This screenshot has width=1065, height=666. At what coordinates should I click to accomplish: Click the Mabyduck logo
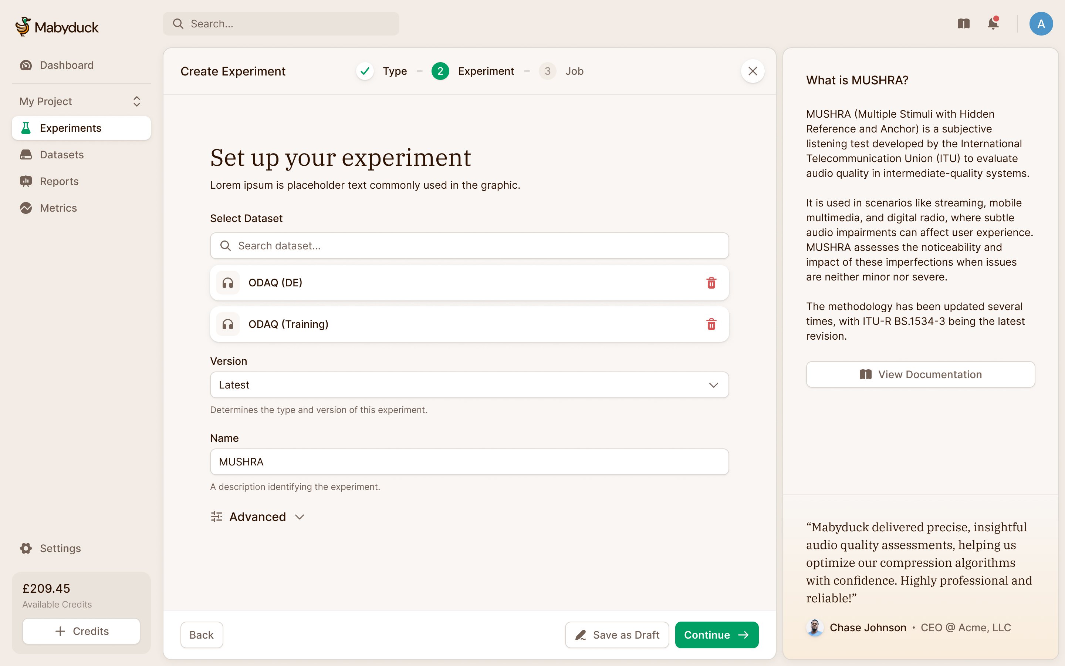click(x=57, y=27)
